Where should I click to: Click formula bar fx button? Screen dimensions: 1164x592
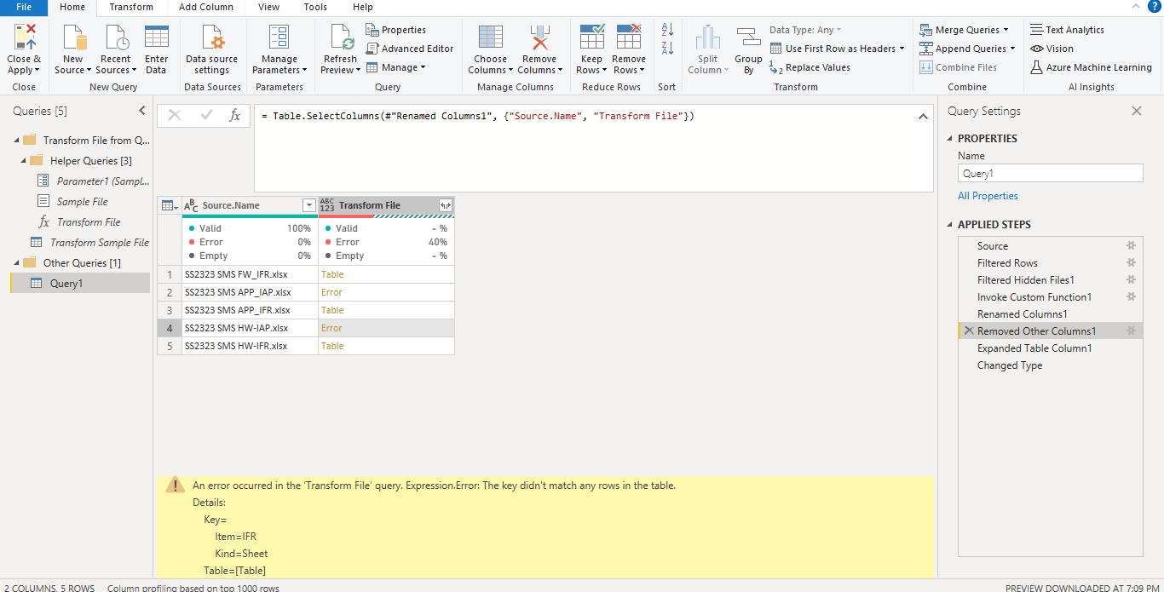[x=234, y=116]
